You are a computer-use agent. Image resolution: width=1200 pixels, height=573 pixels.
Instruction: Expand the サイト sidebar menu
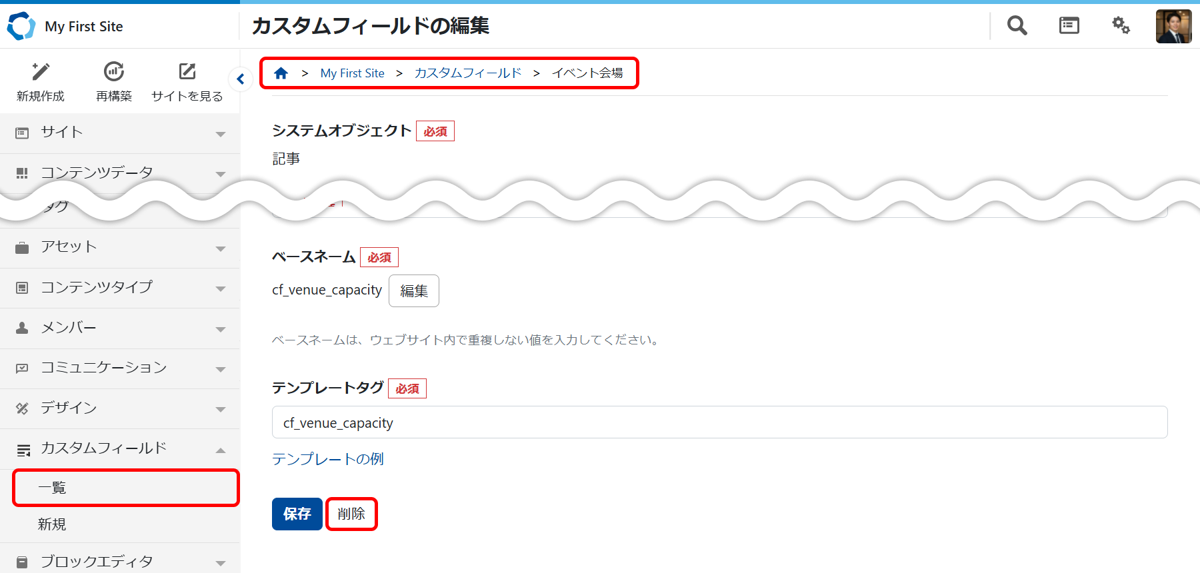120,133
